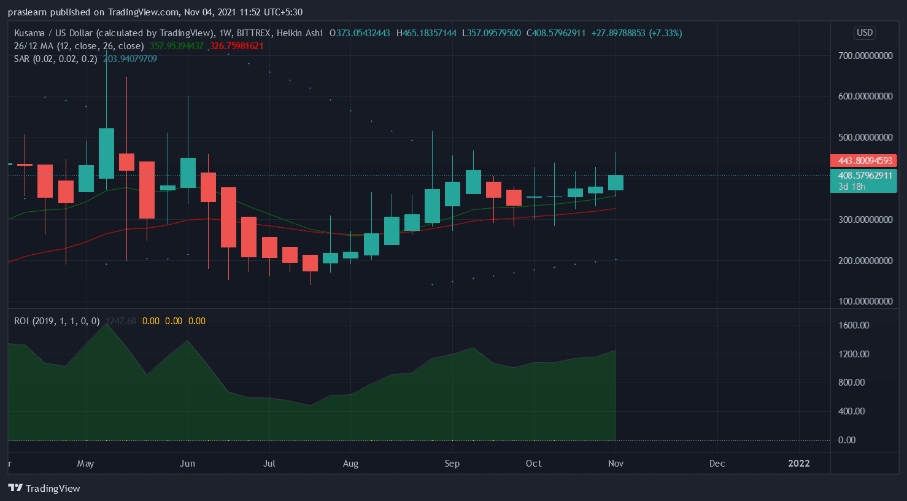Click the 2022 label on time axis

pos(798,464)
